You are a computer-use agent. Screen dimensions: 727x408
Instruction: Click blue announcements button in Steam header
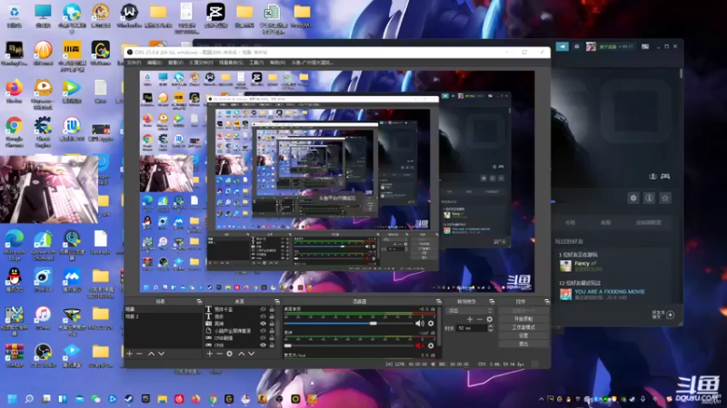[562, 46]
